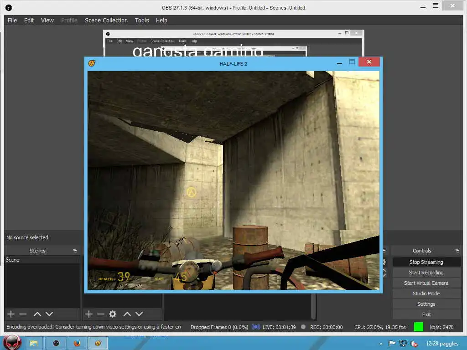Close the Half-Life 2 window
Image resolution: width=467 pixels, height=350 pixels.
[369, 62]
